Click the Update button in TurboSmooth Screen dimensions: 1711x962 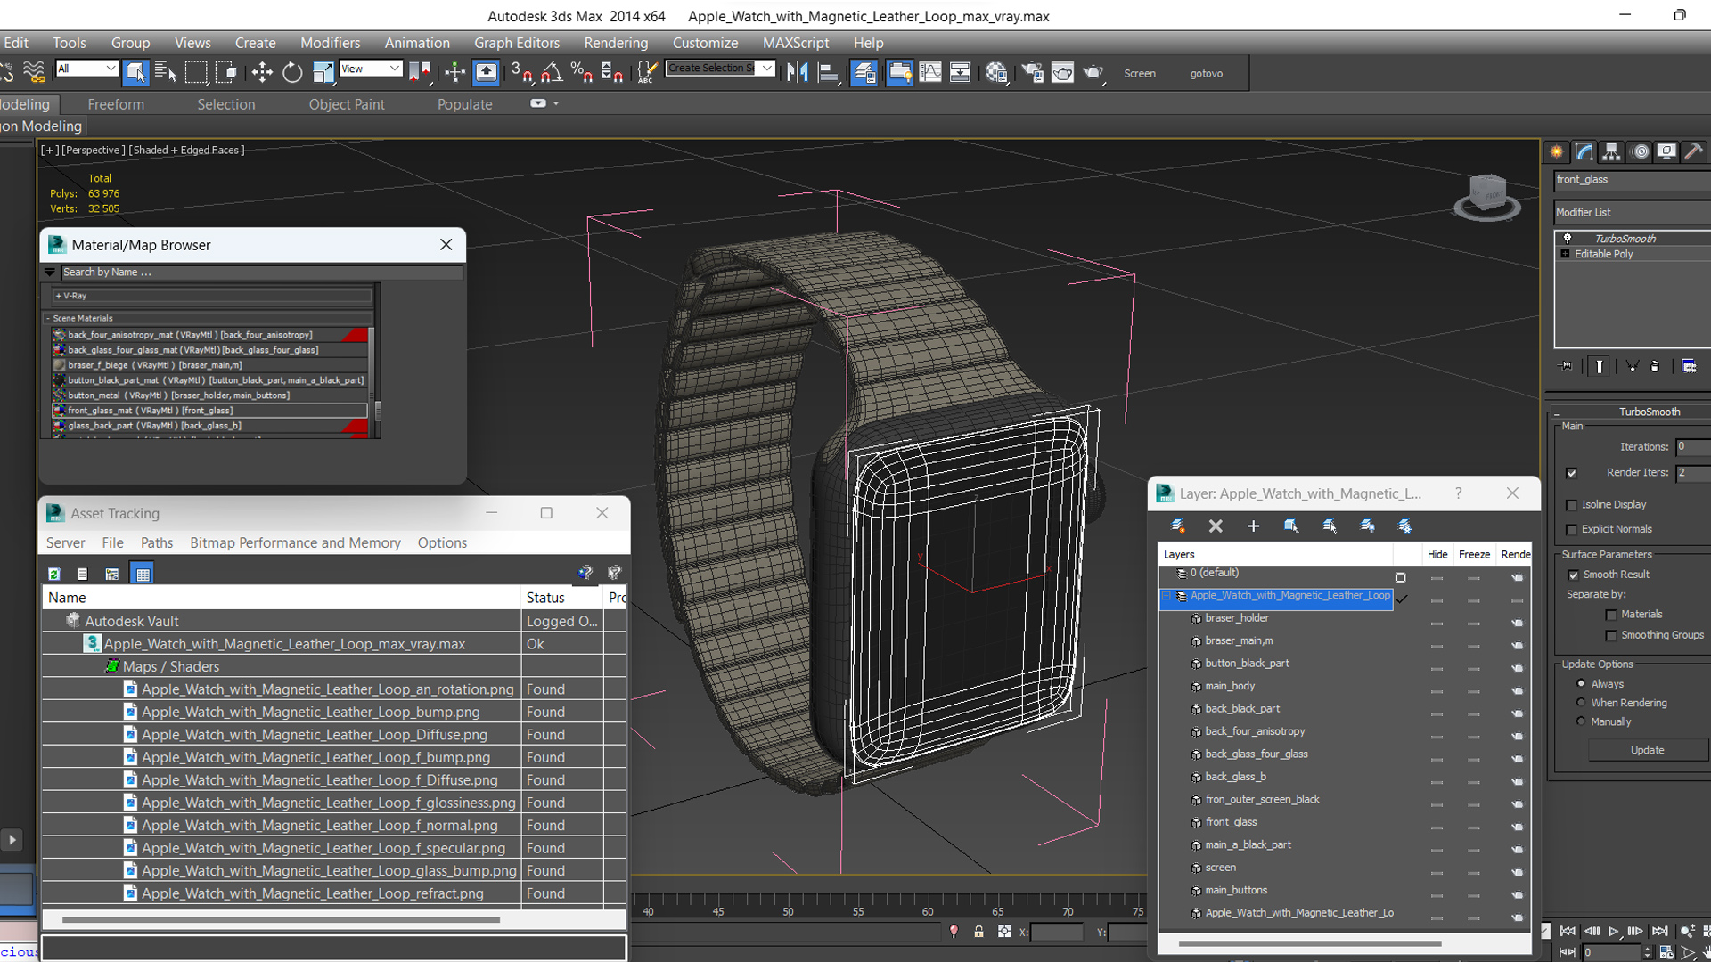click(x=1647, y=750)
